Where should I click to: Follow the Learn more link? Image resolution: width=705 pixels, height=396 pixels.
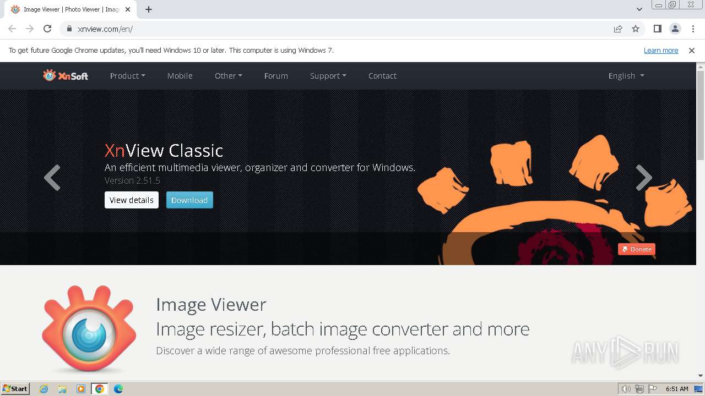661,50
